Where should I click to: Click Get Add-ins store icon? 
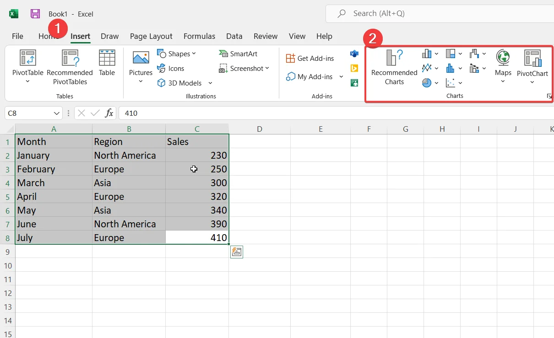coord(290,58)
